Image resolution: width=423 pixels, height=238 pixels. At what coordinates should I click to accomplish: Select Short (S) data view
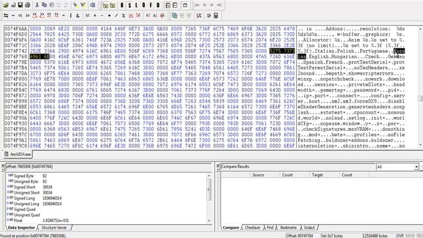click(130, 5)
